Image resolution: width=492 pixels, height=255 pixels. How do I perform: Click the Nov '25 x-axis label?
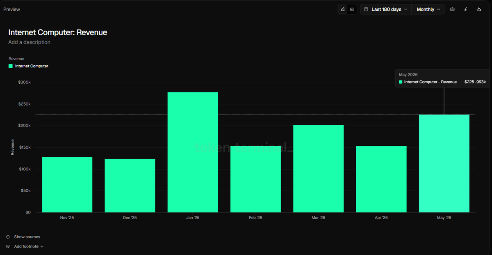pos(67,218)
